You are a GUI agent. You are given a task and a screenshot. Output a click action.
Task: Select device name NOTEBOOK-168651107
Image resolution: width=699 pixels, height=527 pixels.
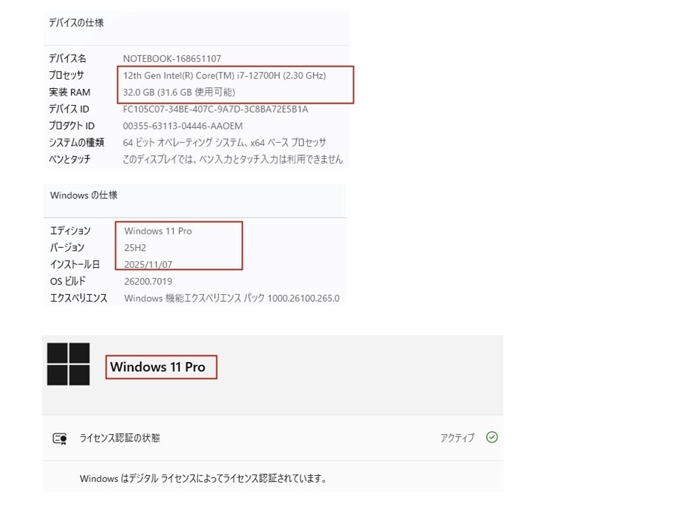(172, 59)
